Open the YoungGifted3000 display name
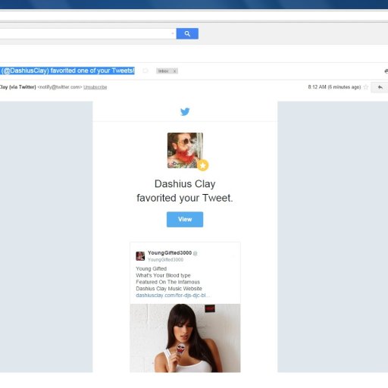Image resolution: width=388 pixels, height=388 pixels. click(x=170, y=253)
